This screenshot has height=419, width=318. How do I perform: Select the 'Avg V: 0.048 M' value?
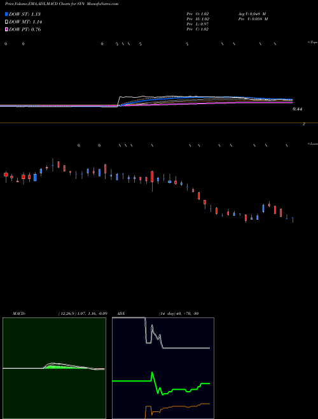pyautogui.click(x=252, y=14)
